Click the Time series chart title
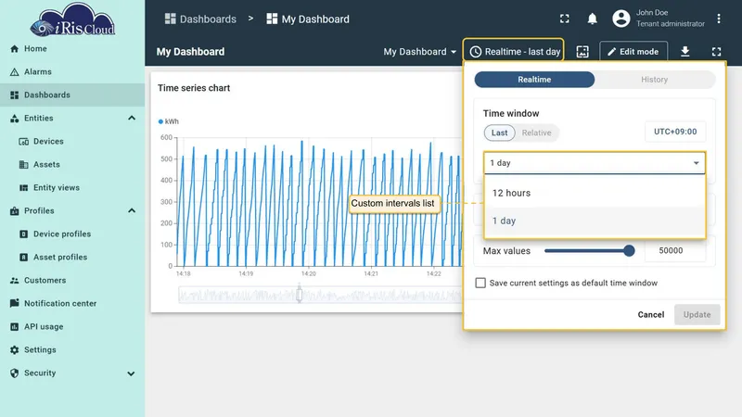742x417 pixels. (194, 88)
